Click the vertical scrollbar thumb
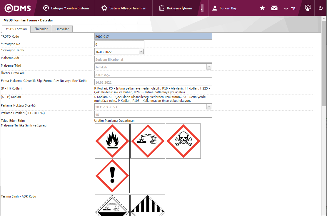Screen dimensions: 327x216 point(324,63)
